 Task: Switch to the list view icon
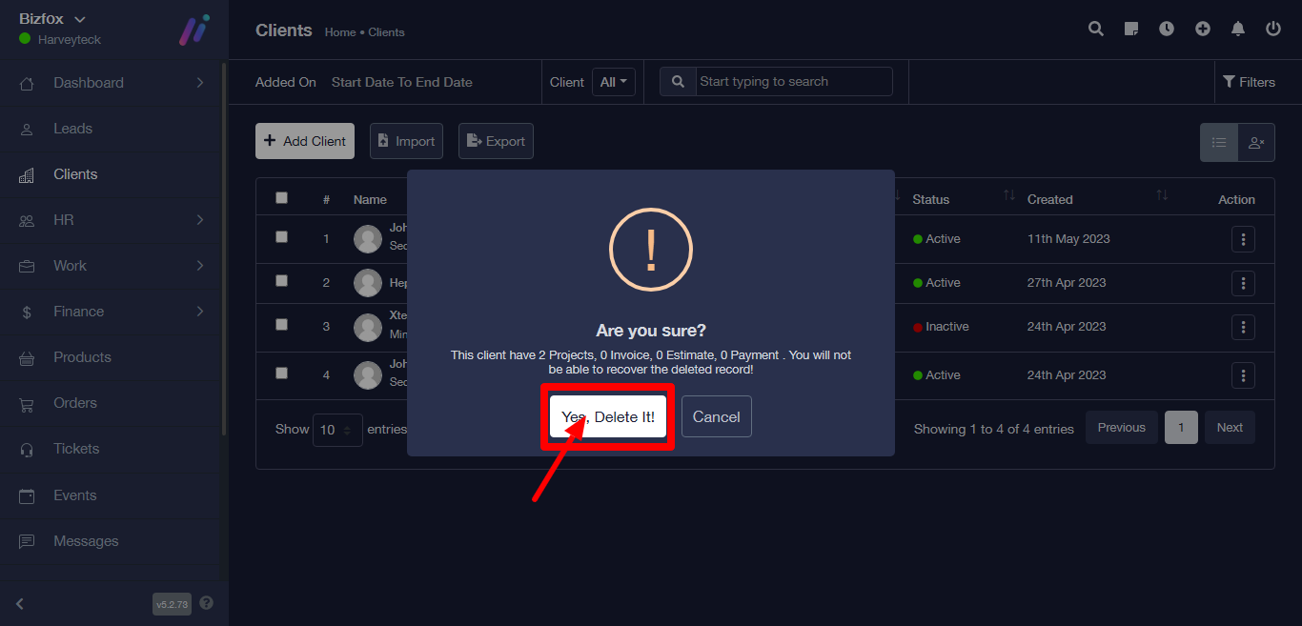tap(1218, 142)
